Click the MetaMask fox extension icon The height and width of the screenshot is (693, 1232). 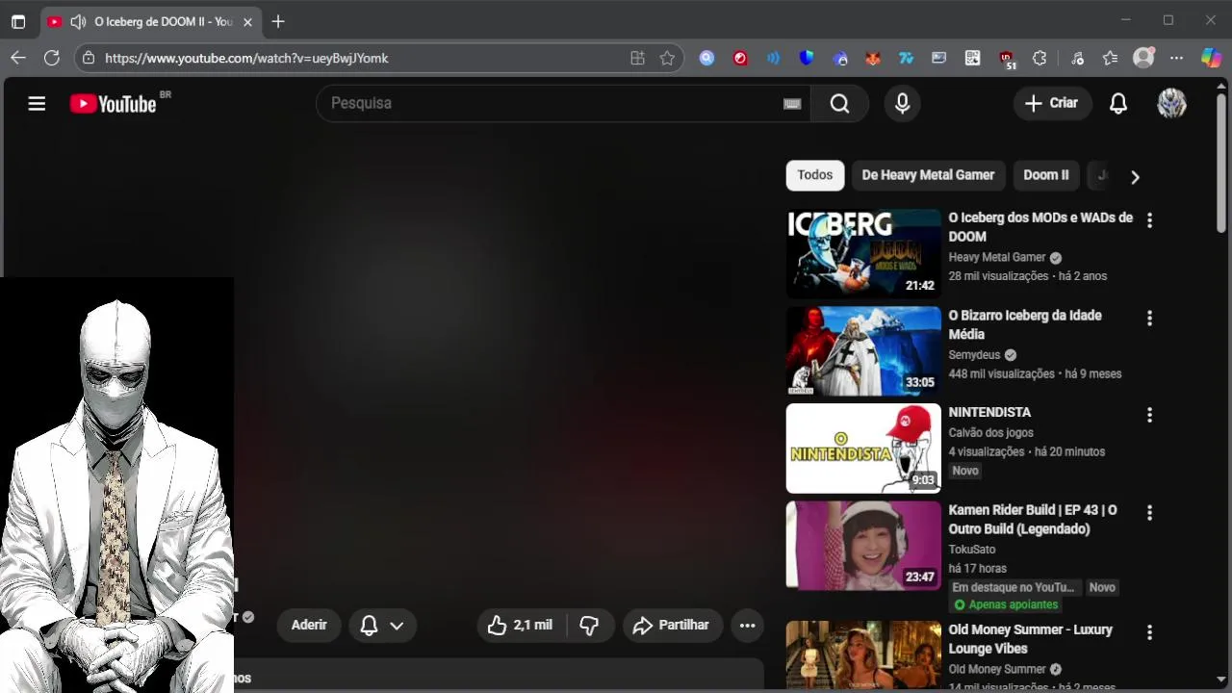point(873,58)
